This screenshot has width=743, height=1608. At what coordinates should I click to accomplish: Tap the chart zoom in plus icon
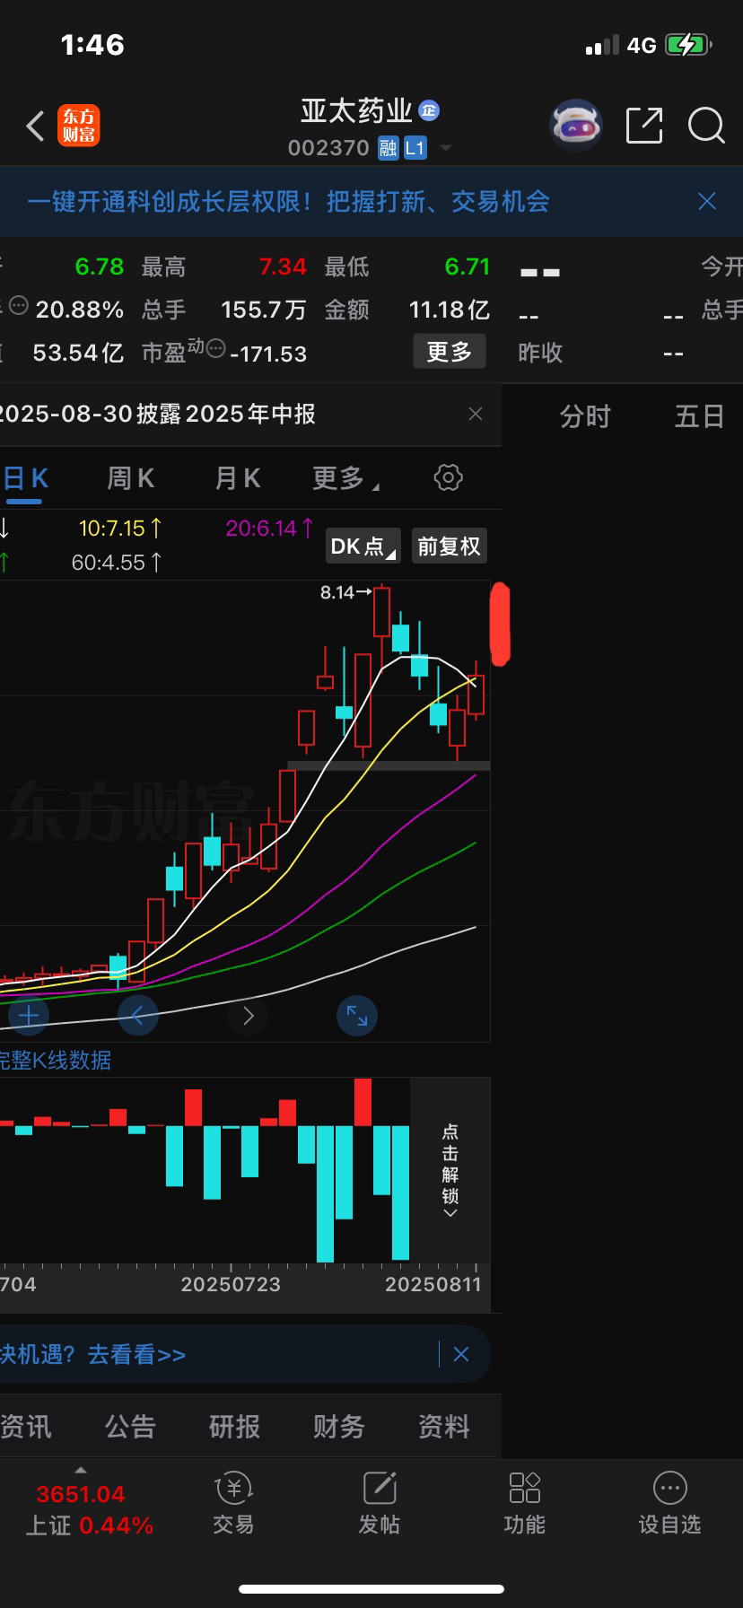coord(29,1016)
